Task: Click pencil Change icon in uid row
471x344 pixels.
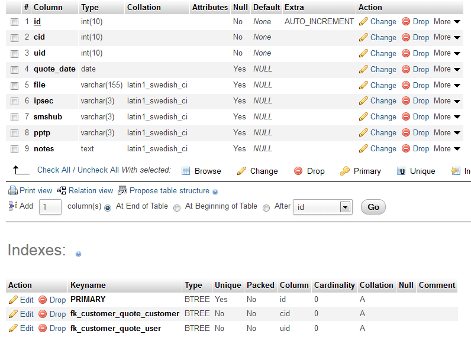Action: point(363,53)
